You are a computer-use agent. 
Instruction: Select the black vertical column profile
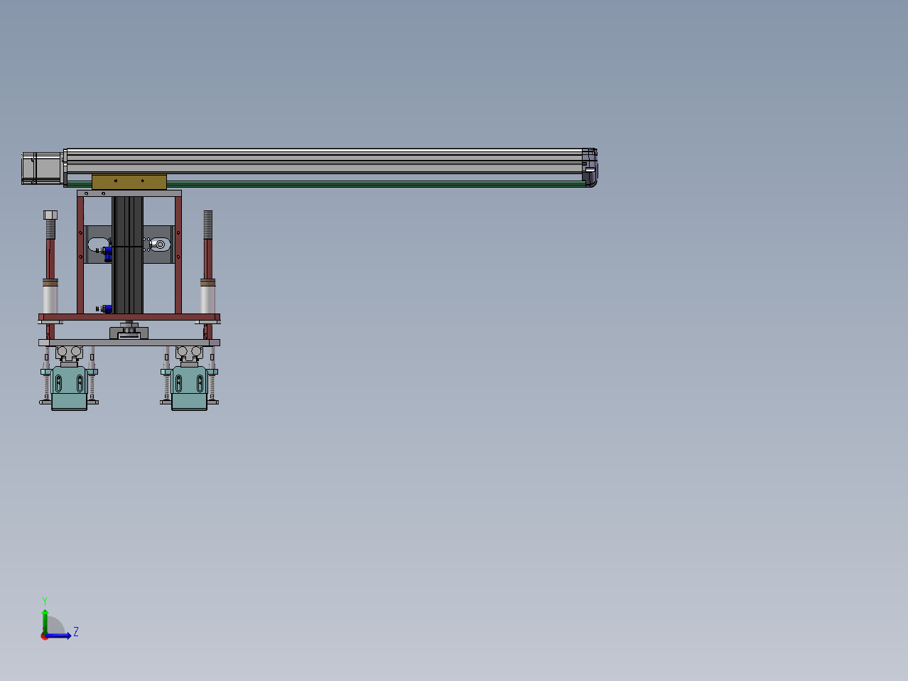[x=128, y=255]
